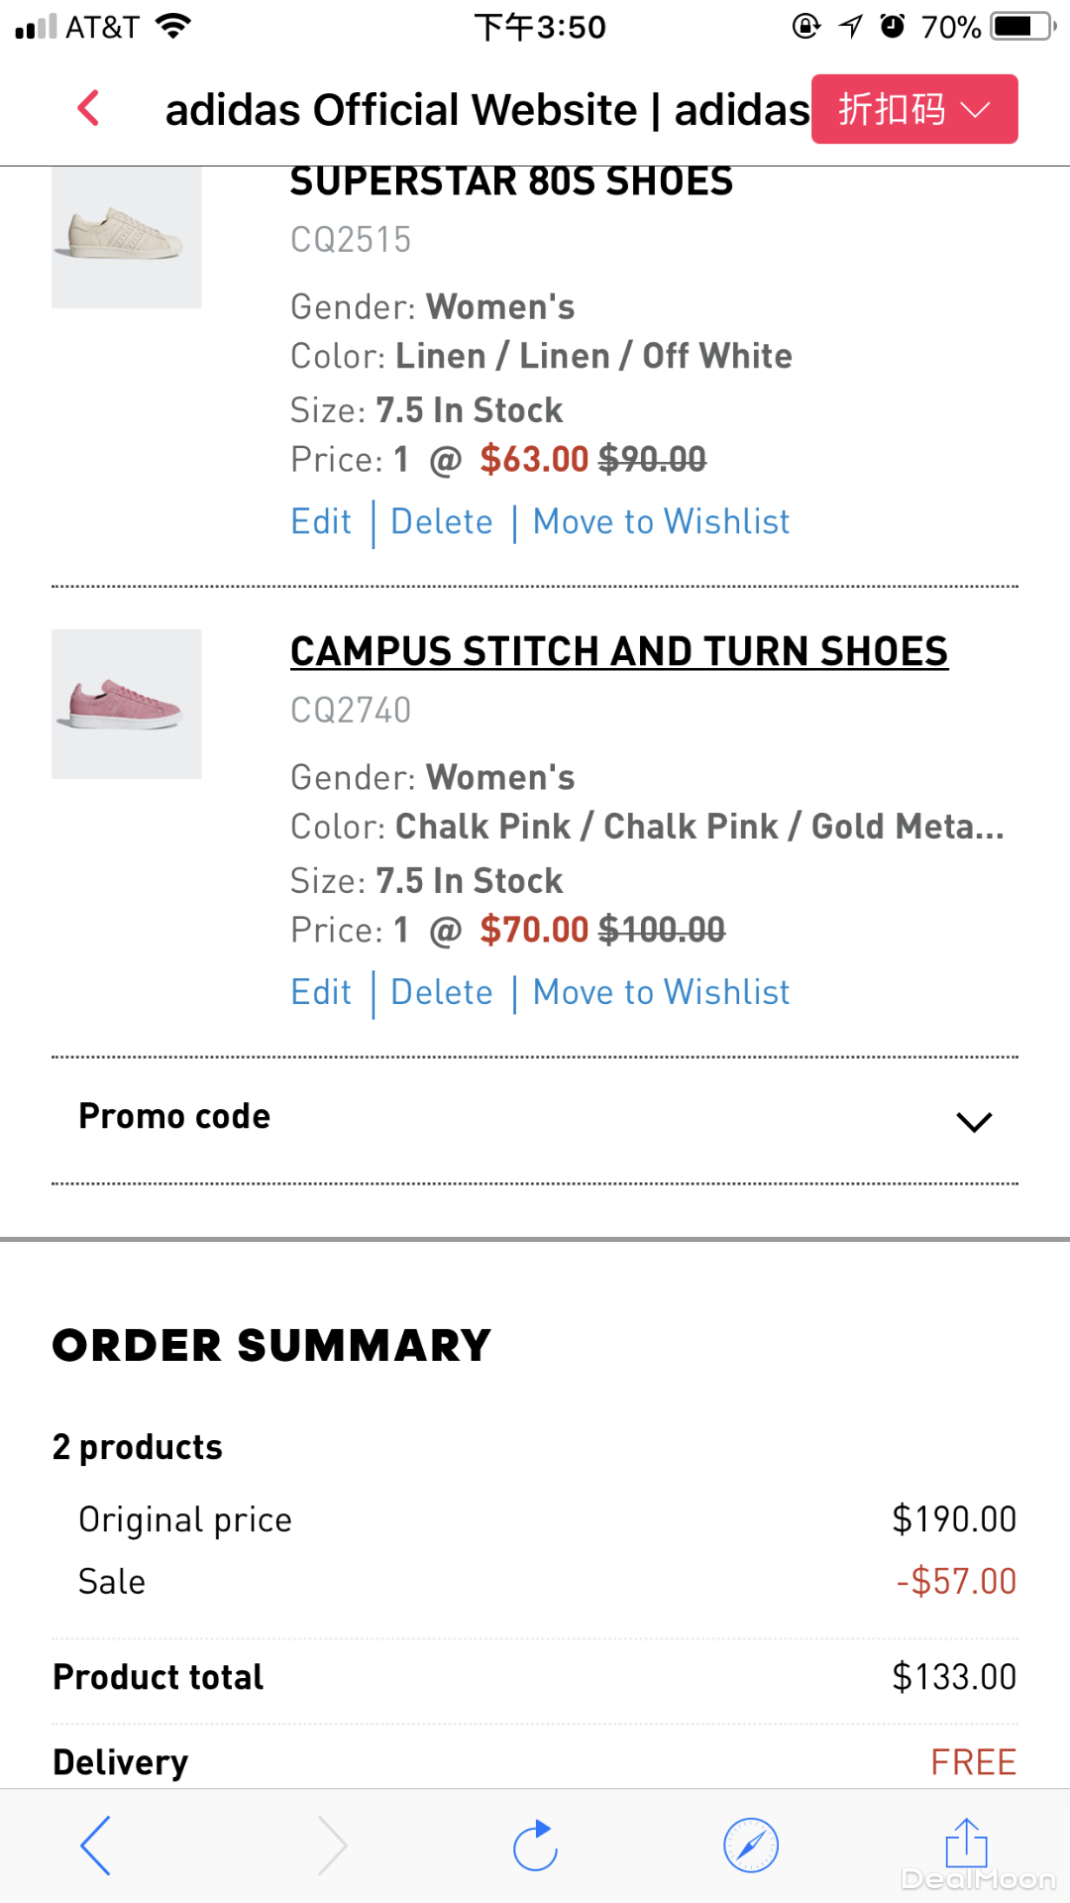Edit the Superstar 80s Shoes item
This screenshot has width=1070, height=1903.
click(321, 521)
